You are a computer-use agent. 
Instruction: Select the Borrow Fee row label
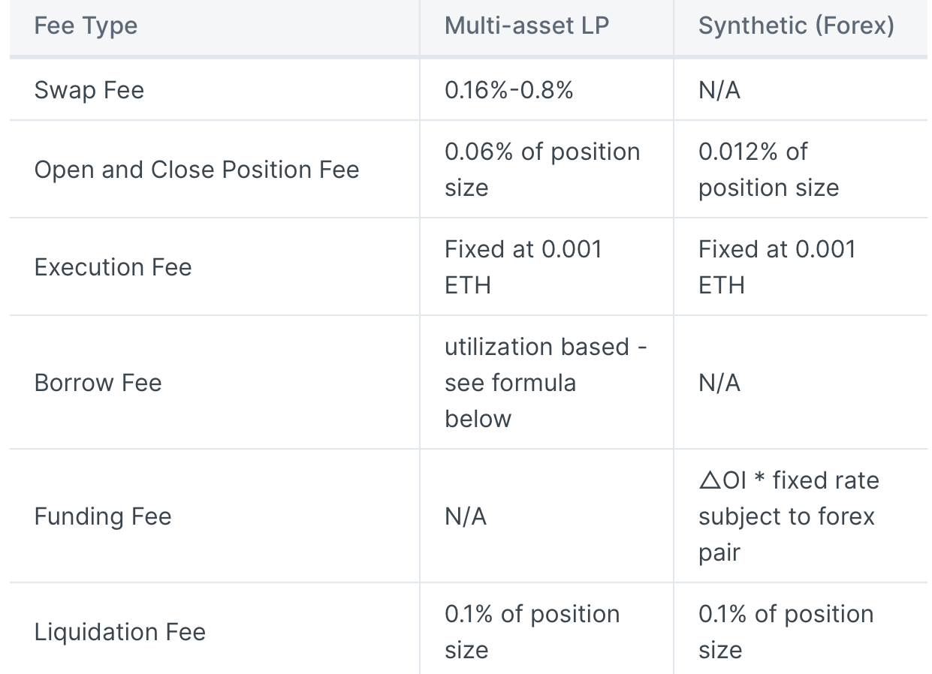pos(98,383)
